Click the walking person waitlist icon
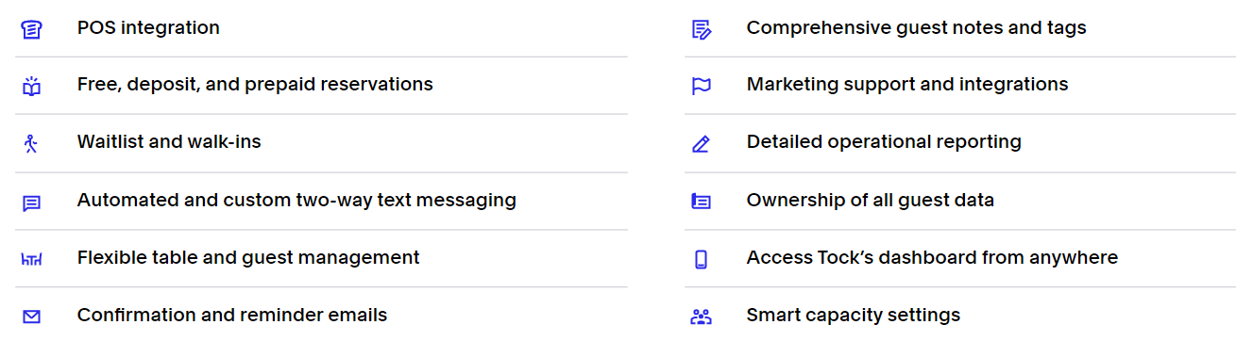Screen dimensions: 1236x341 click(31, 144)
